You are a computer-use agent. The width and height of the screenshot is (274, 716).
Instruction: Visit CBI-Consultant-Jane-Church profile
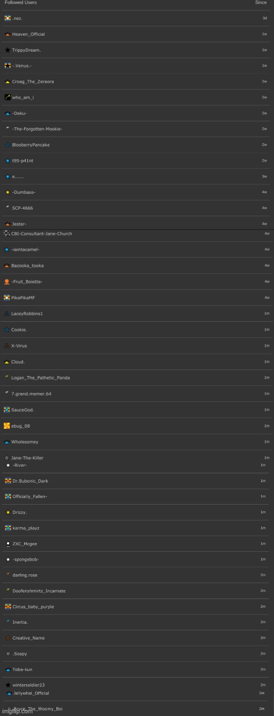tap(42, 234)
